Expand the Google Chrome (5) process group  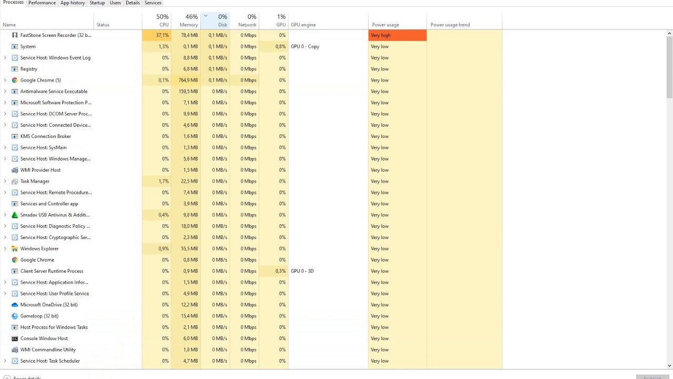click(5, 80)
